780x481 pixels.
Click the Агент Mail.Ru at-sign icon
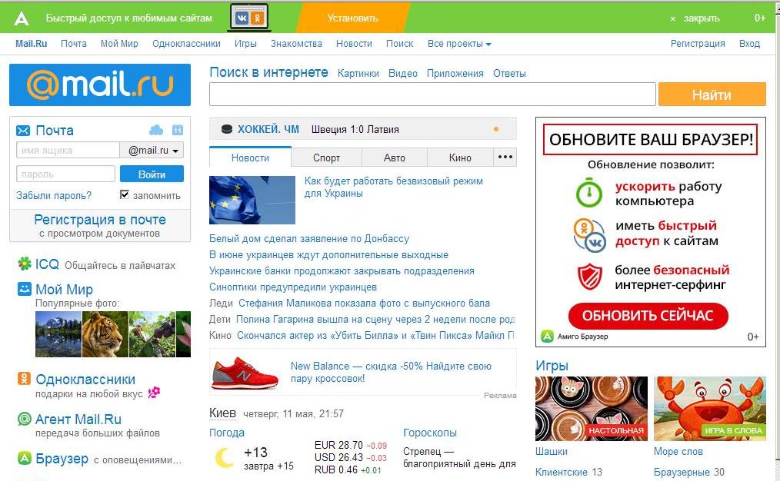click(x=25, y=419)
